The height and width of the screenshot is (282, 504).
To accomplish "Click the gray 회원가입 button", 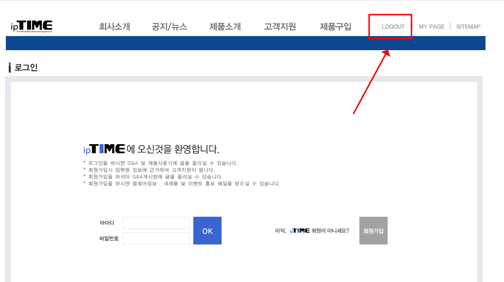I will [x=373, y=230].
